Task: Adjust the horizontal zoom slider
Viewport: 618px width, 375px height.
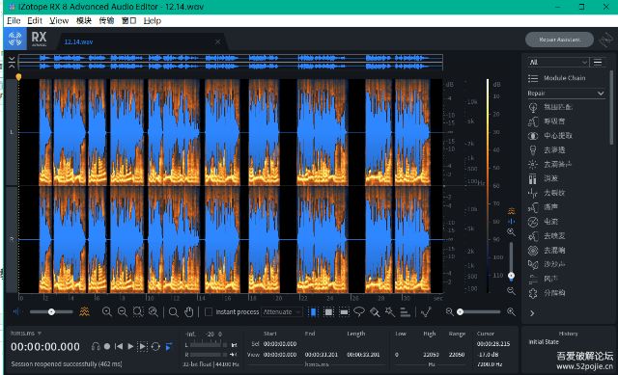Action: (x=480, y=311)
